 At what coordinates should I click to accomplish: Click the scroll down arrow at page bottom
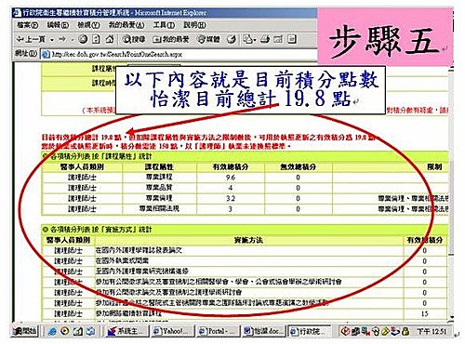point(451,318)
